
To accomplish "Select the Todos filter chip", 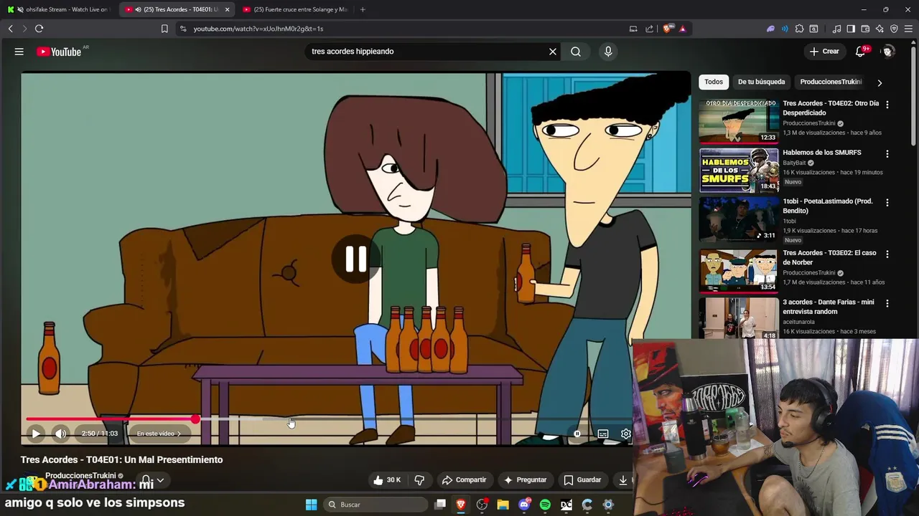I will coord(714,82).
